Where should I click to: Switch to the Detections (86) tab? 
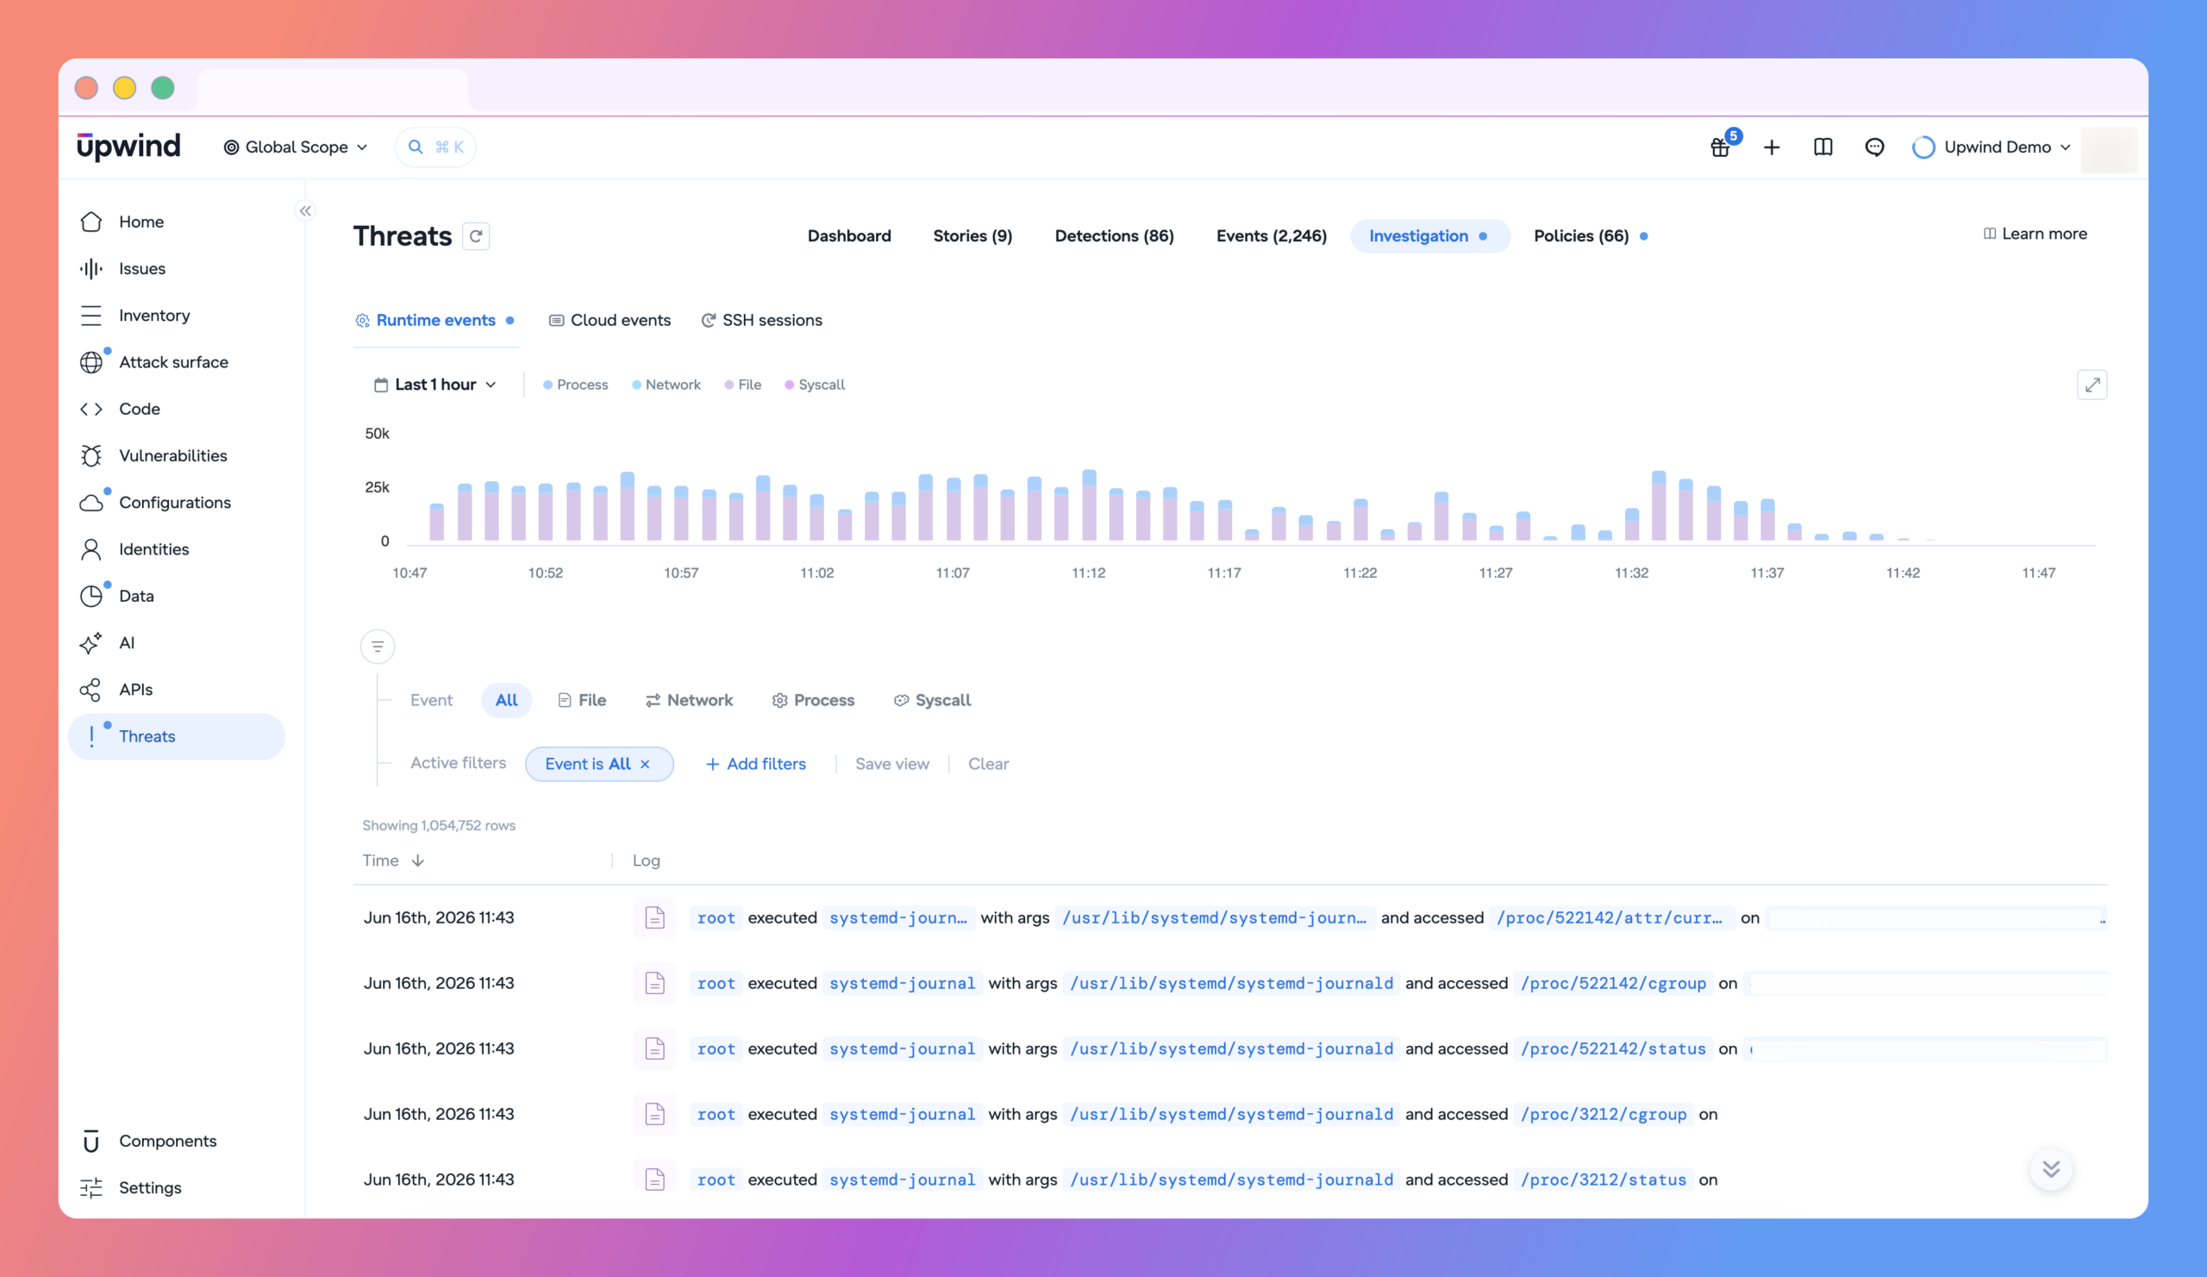[x=1114, y=235]
